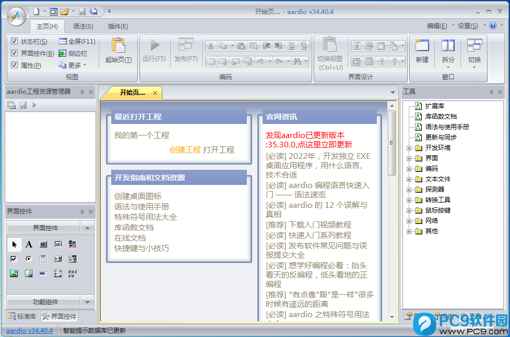Click the aardio v34.40.4 status bar link
Screen dimensions: 510x337
[x=29, y=331]
